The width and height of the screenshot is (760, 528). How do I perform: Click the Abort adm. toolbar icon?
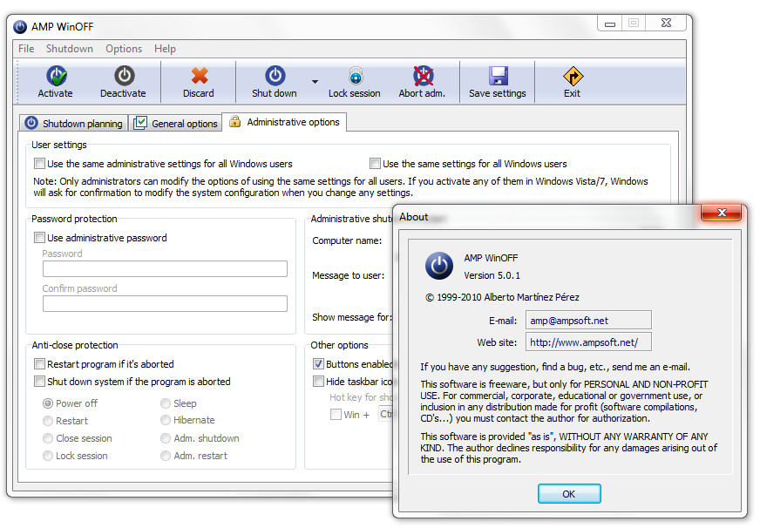tap(423, 76)
